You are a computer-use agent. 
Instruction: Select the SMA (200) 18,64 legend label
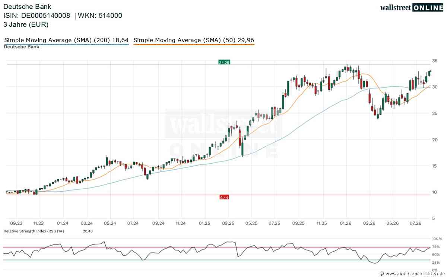[x=66, y=40]
